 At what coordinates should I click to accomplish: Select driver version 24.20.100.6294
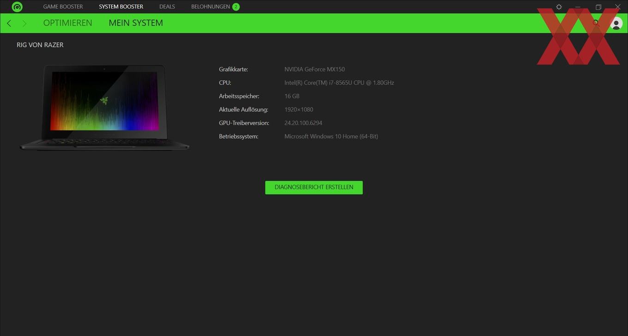coord(303,123)
